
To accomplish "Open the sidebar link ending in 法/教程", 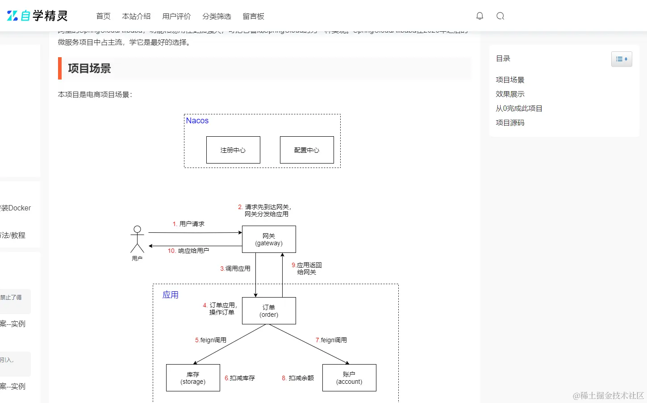I will point(13,235).
